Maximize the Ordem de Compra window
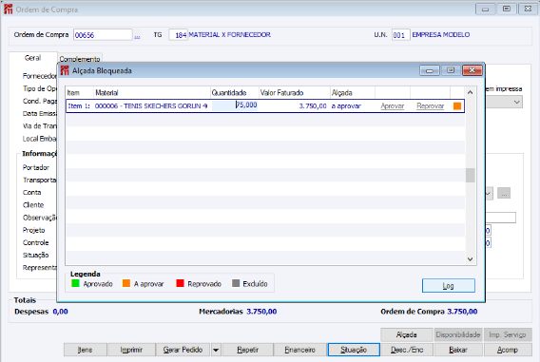This screenshot has height=362, width=540. [x=506, y=9]
